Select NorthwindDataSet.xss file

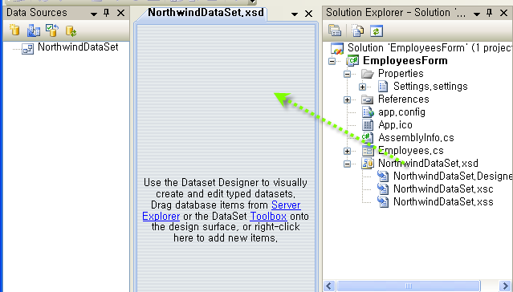pos(435,201)
